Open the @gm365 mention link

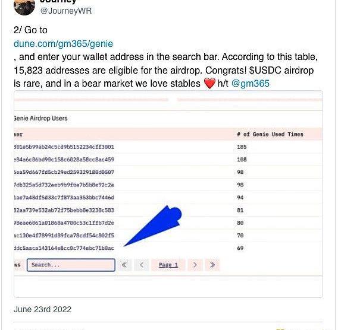(251, 84)
